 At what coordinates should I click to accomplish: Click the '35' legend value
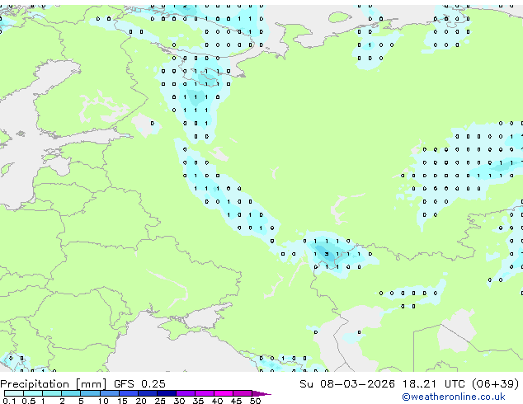pyautogui.click(x=198, y=401)
